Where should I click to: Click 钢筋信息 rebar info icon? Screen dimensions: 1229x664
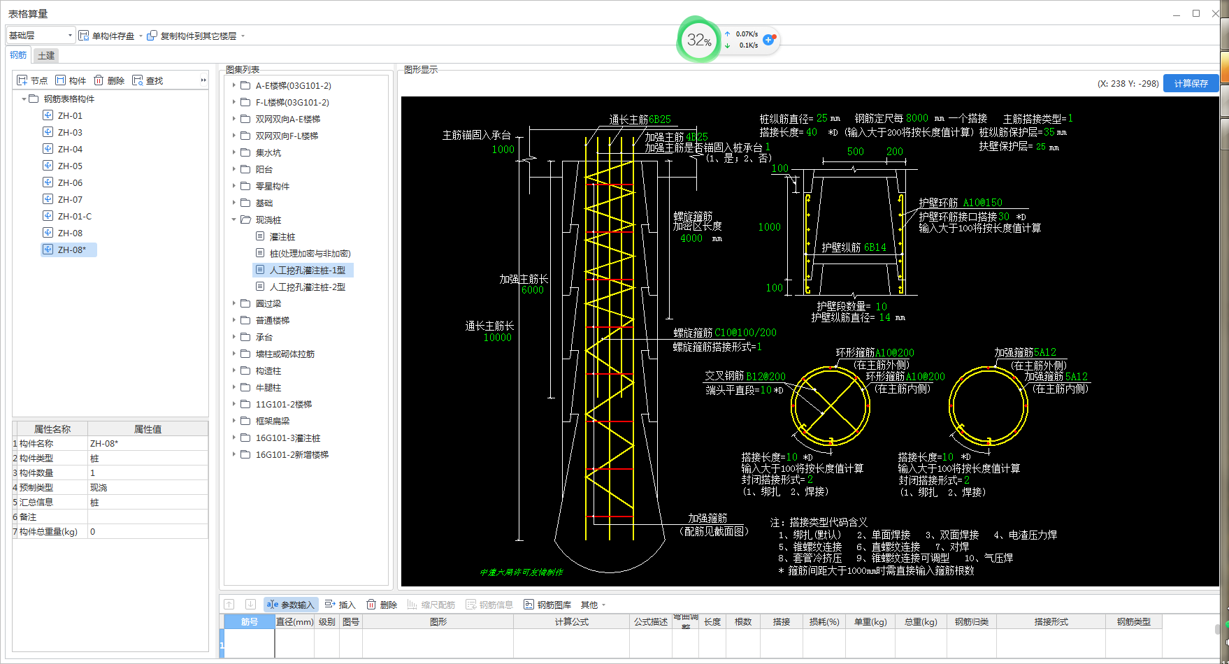(x=471, y=605)
